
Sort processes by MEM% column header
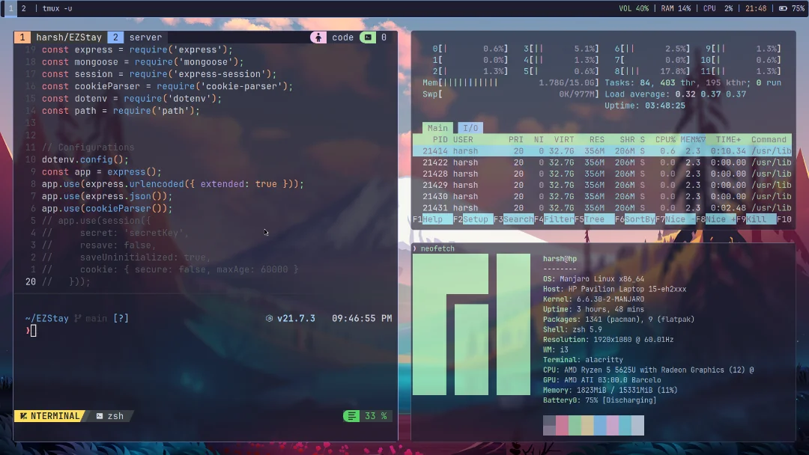(694, 139)
